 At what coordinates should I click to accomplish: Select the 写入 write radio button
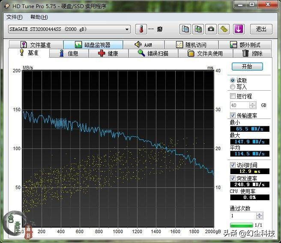(233, 87)
